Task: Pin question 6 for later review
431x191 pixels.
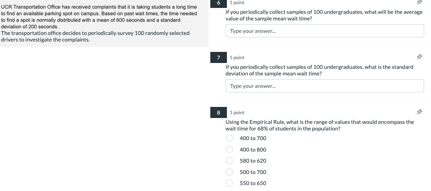Action: (x=419, y=2)
